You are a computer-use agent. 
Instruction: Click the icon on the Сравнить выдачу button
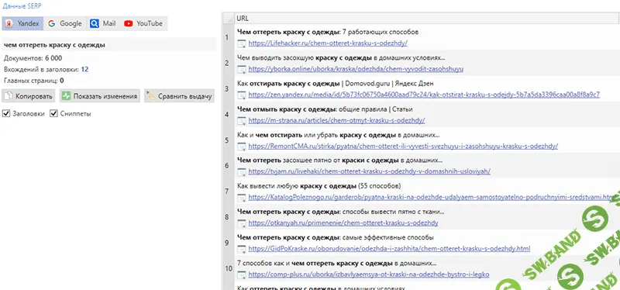pyautogui.click(x=150, y=95)
